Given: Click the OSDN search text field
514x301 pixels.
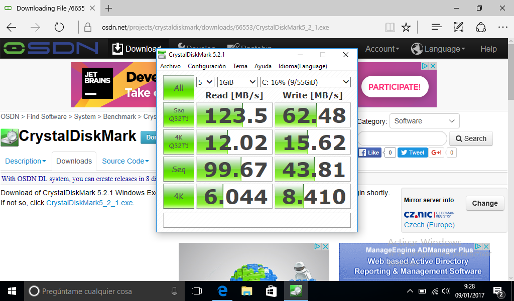Looking at the screenshot, I should [402, 138].
